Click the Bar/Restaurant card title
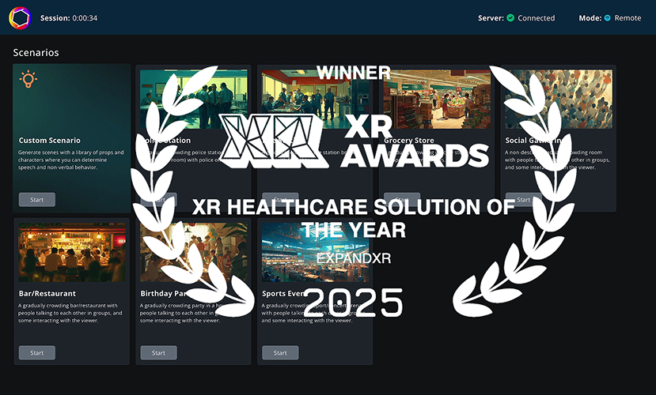The height and width of the screenshot is (395, 656). pyautogui.click(x=47, y=294)
